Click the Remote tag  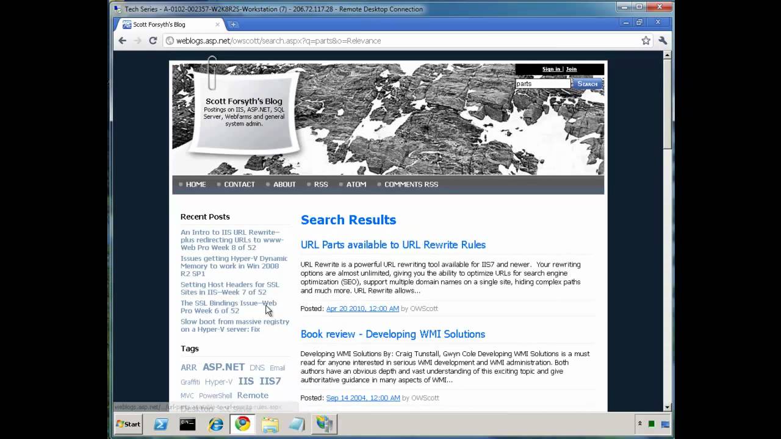(253, 395)
